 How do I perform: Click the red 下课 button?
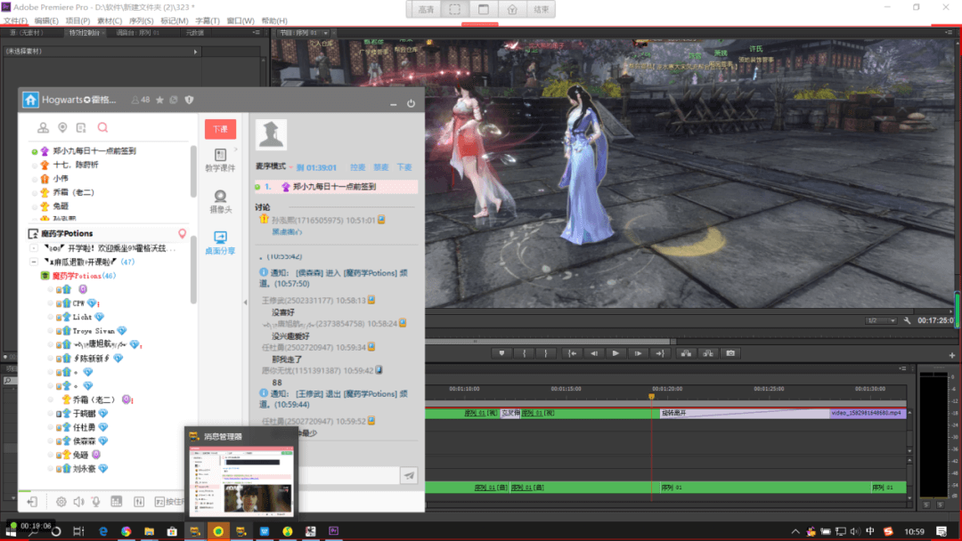click(x=220, y=129)
